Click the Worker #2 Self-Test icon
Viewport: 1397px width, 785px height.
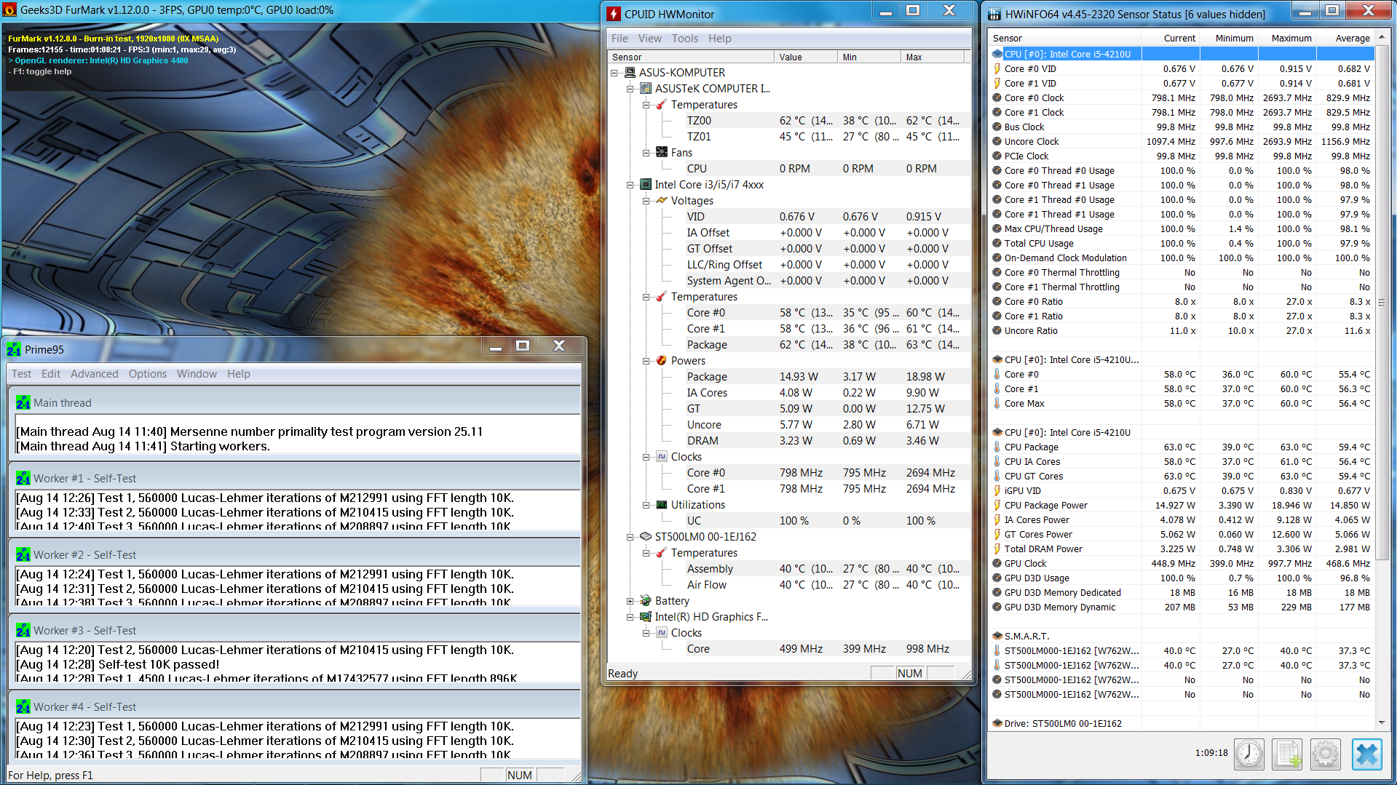23,555
